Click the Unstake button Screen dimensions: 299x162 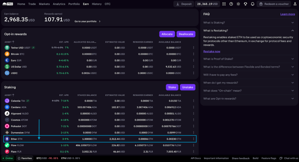click(x=188, y=87)
